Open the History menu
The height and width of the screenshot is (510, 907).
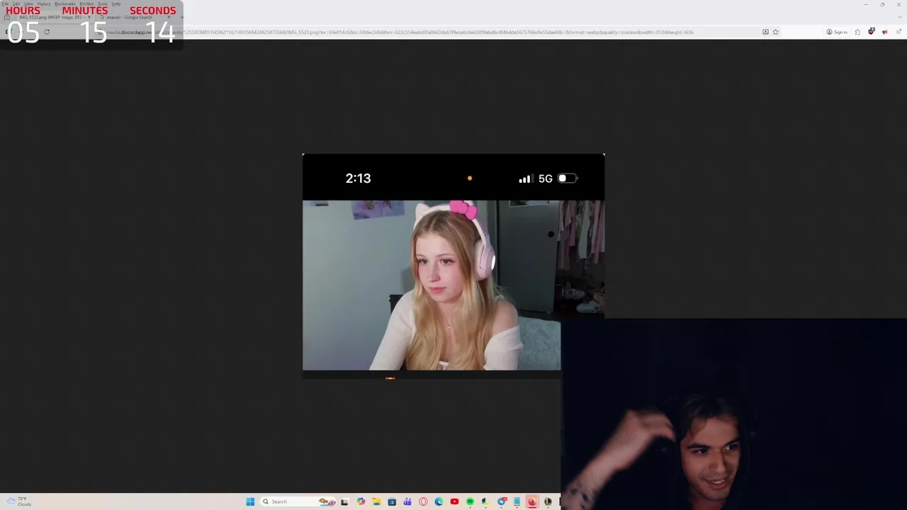click(x=44, y=4)
